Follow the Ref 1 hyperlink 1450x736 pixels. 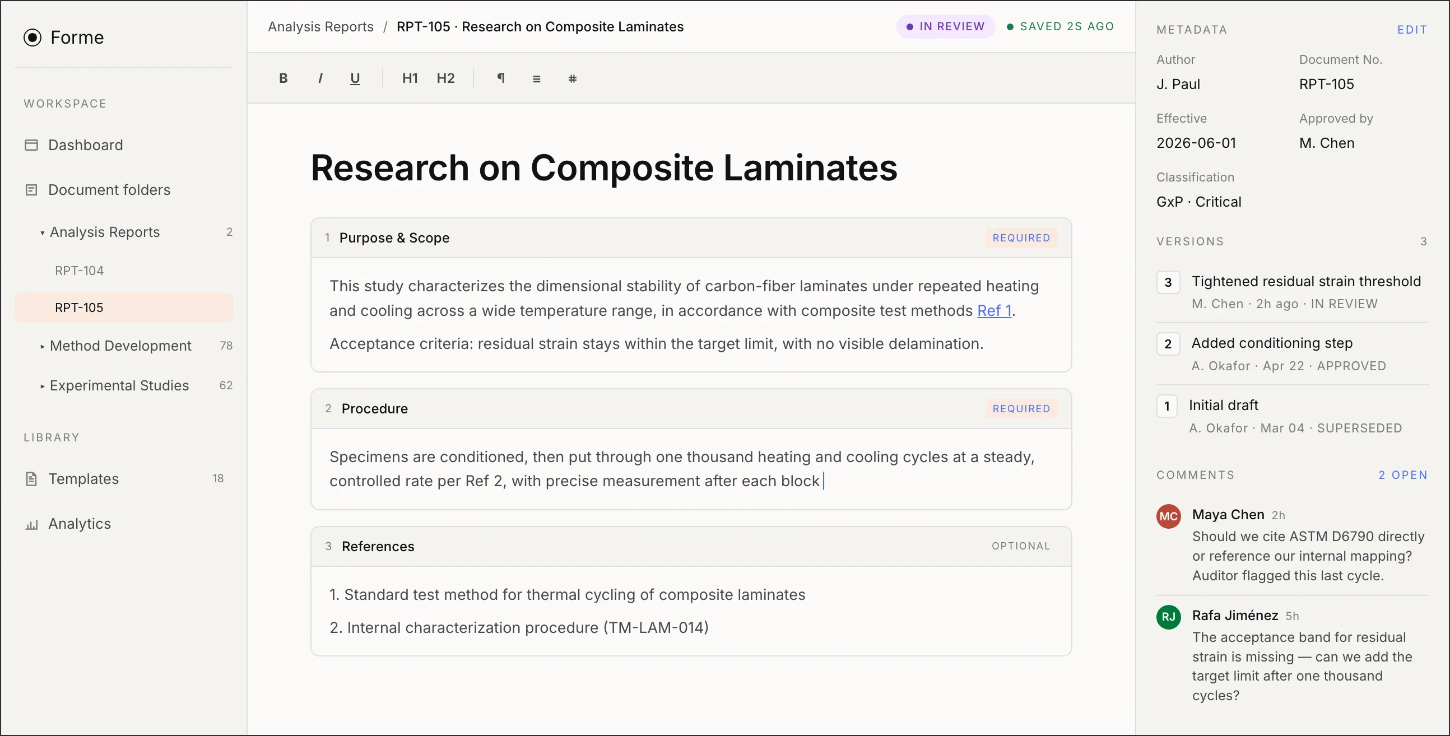click(x=994, y=311)
